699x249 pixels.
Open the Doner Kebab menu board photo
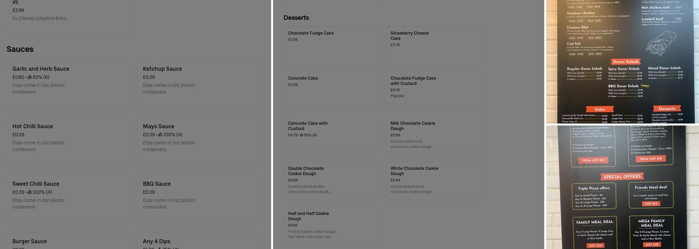pyautogui.click(x=622, y=62)
